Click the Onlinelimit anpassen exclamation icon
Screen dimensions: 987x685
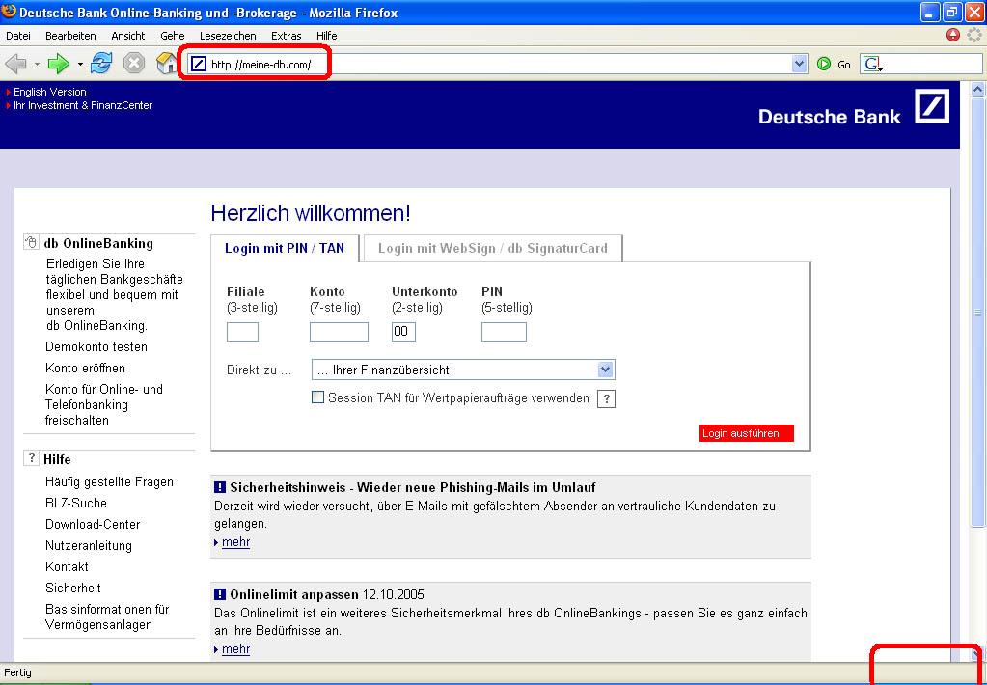point(220,594)
